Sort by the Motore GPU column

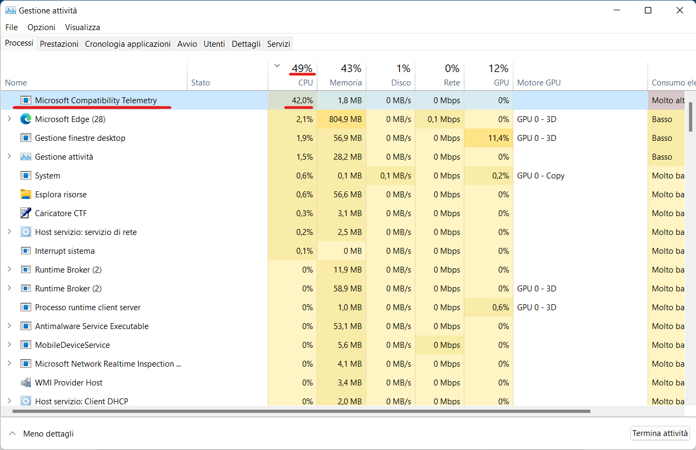[580, 75]
